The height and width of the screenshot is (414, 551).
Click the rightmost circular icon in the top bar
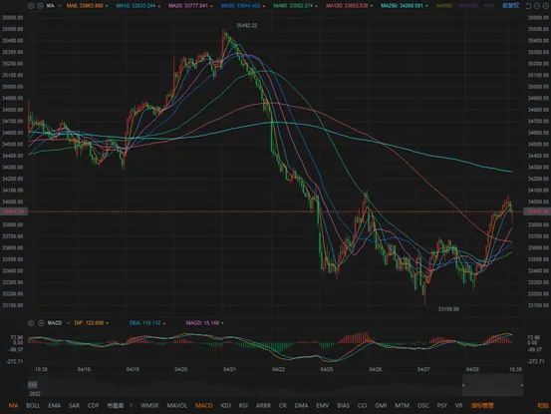pyautogui.click(x=545, y=6)
